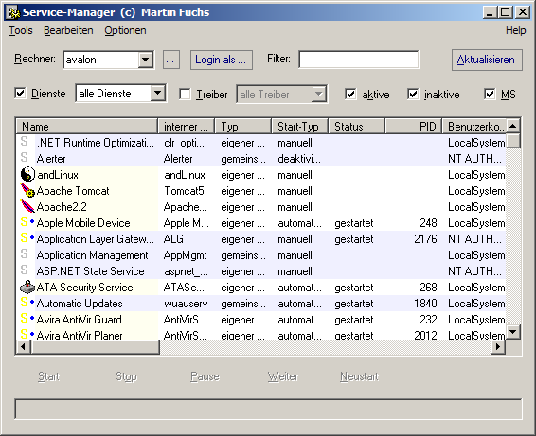
Task: Uncheck the aktive checkbox
Action: coord(350,95)
